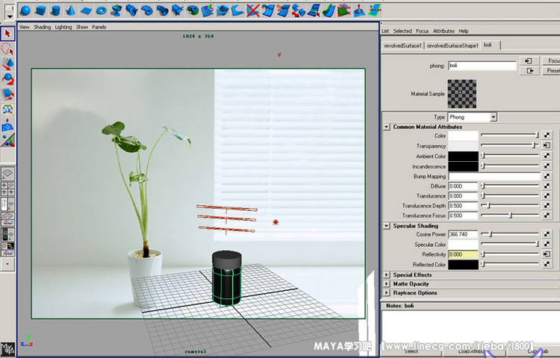
Task: Choose the Select arrow tool in toolbox
Action: (x=7, y=34)
